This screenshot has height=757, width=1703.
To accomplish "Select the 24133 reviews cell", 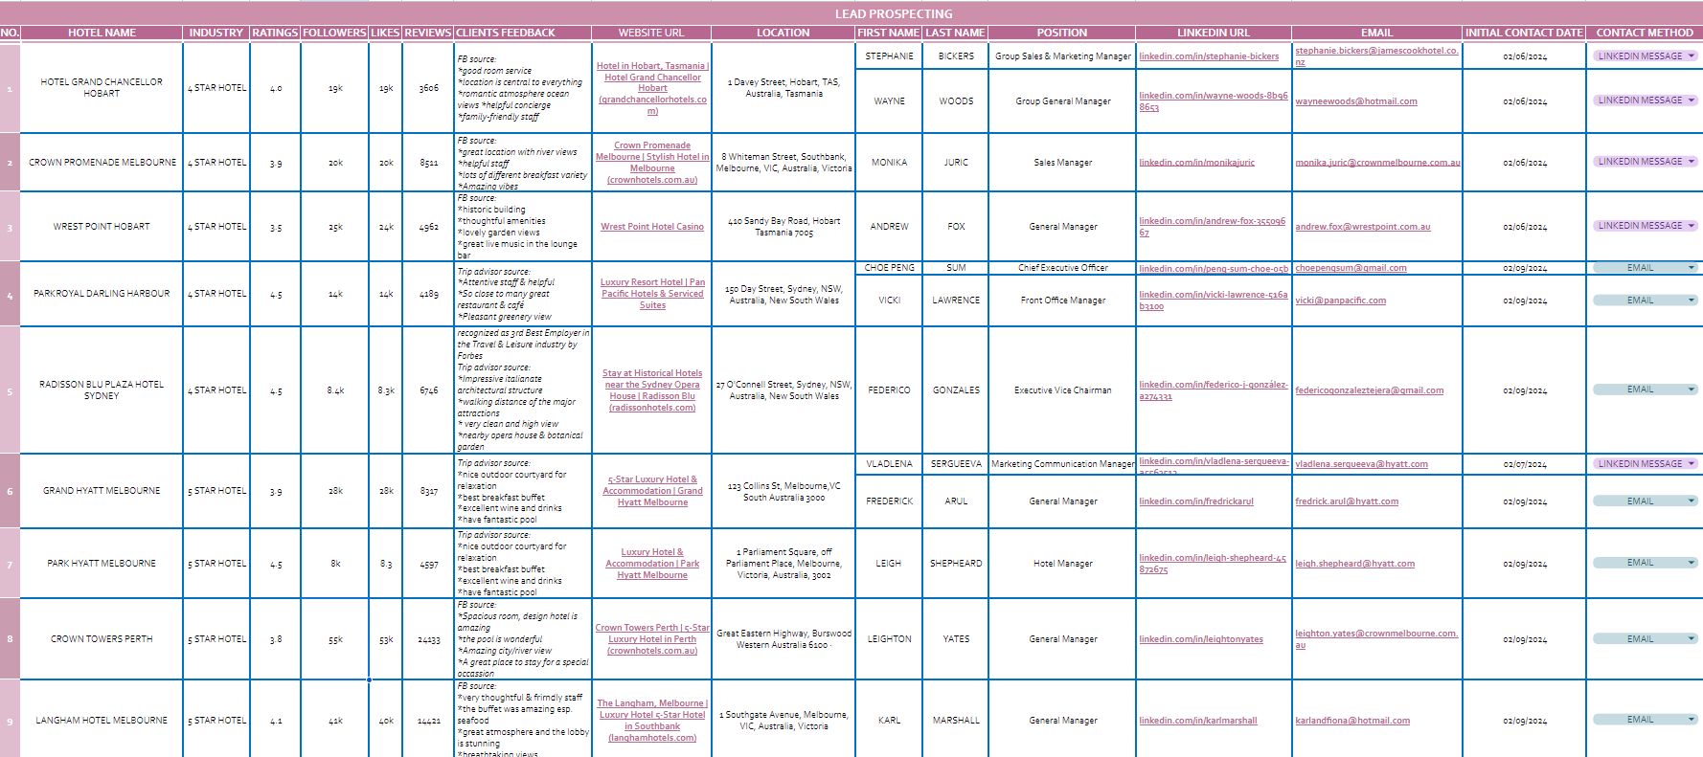I will coord(428,639).
